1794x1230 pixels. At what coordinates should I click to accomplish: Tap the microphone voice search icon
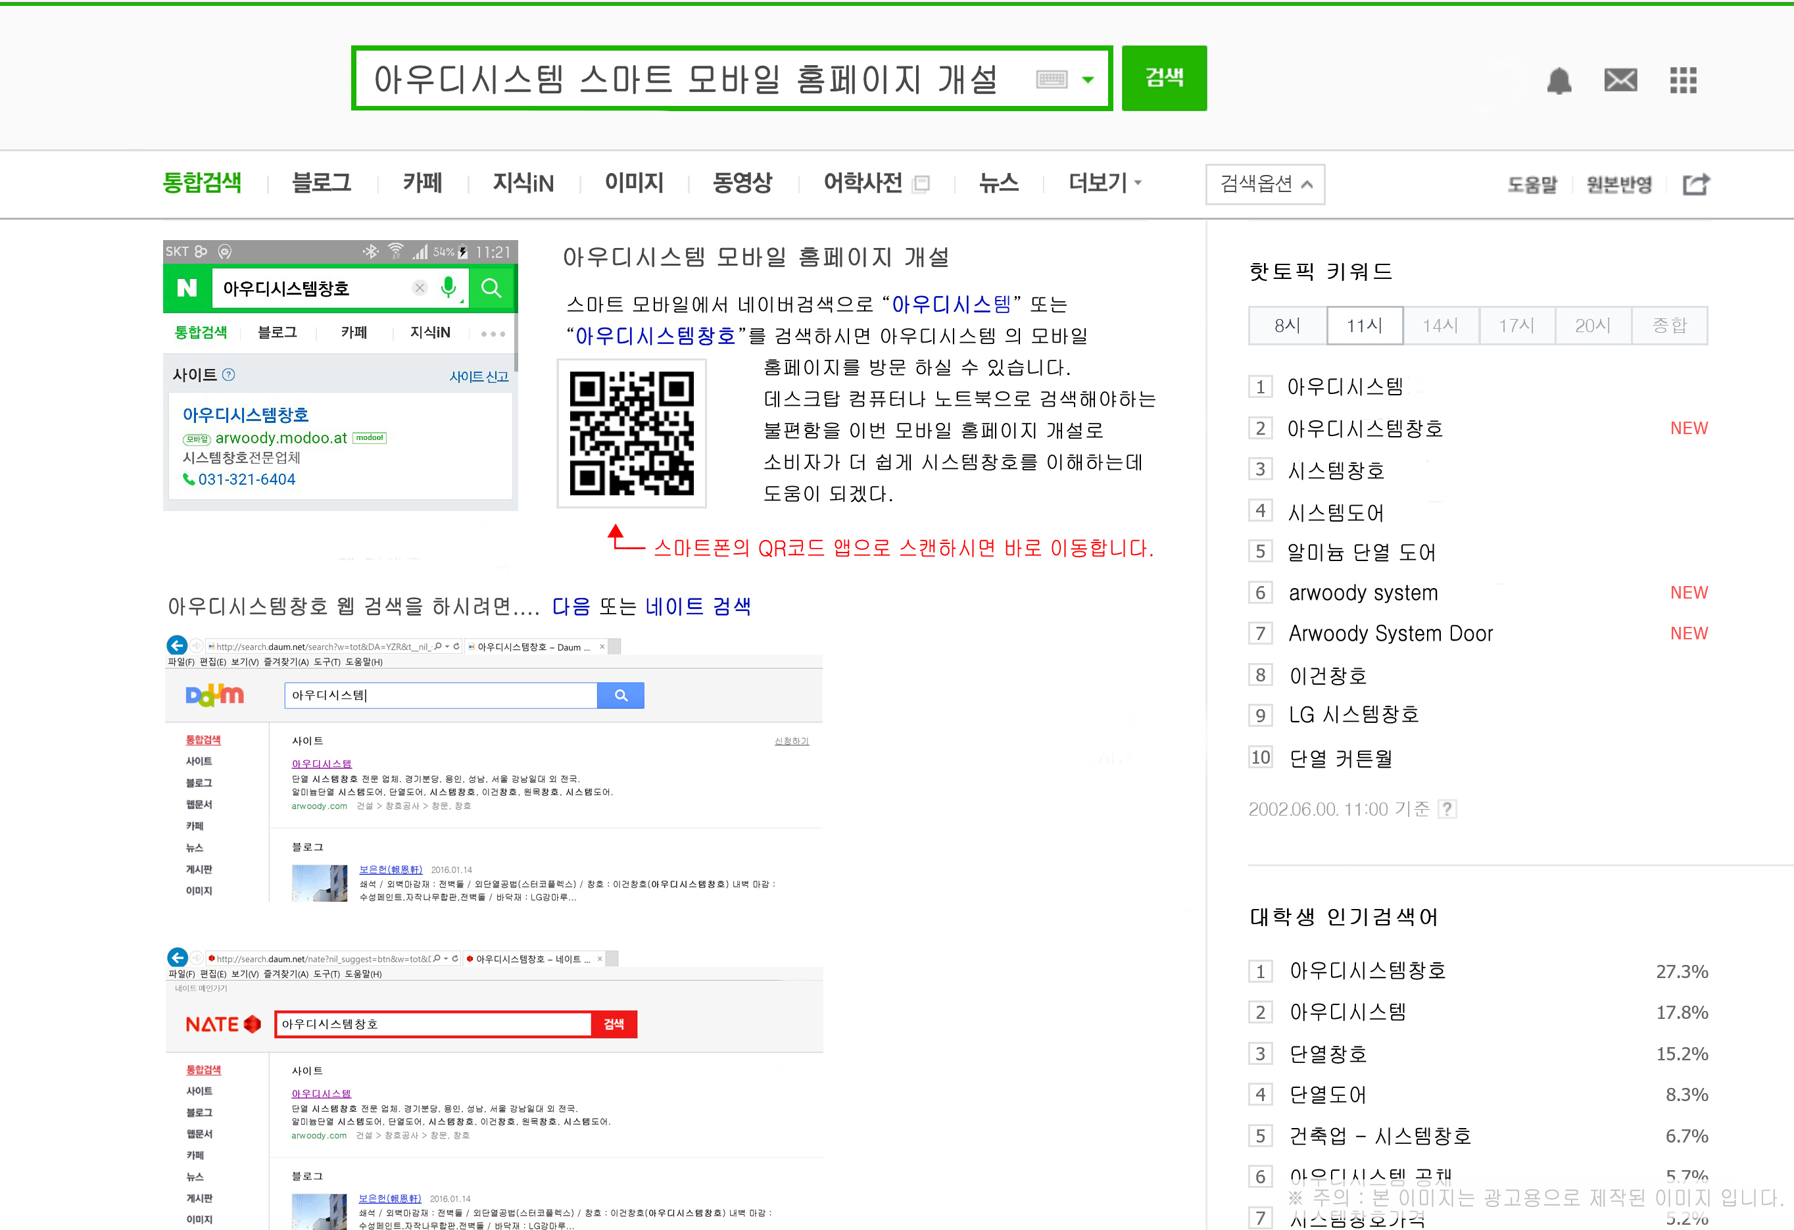coord(448,287)
